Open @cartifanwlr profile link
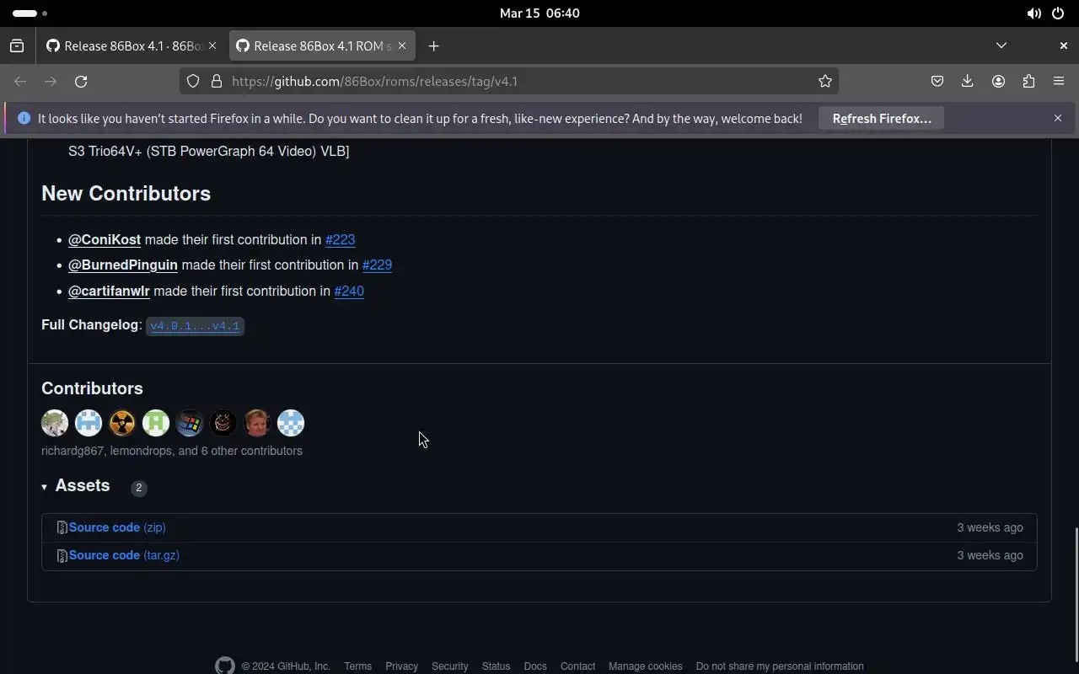Viewport: 1079px width, 674px height. point(109,291)
